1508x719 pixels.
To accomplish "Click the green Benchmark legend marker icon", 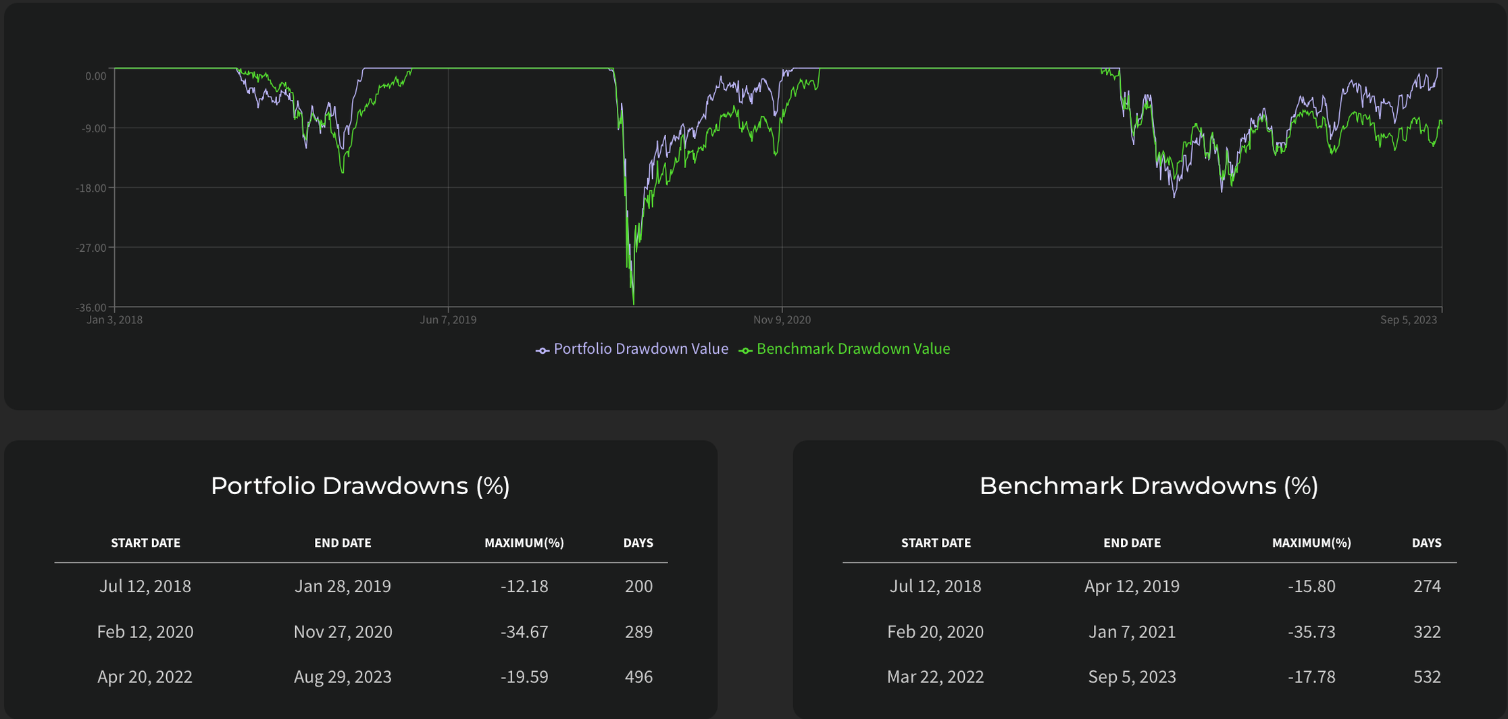I will (x=745, y=350).
